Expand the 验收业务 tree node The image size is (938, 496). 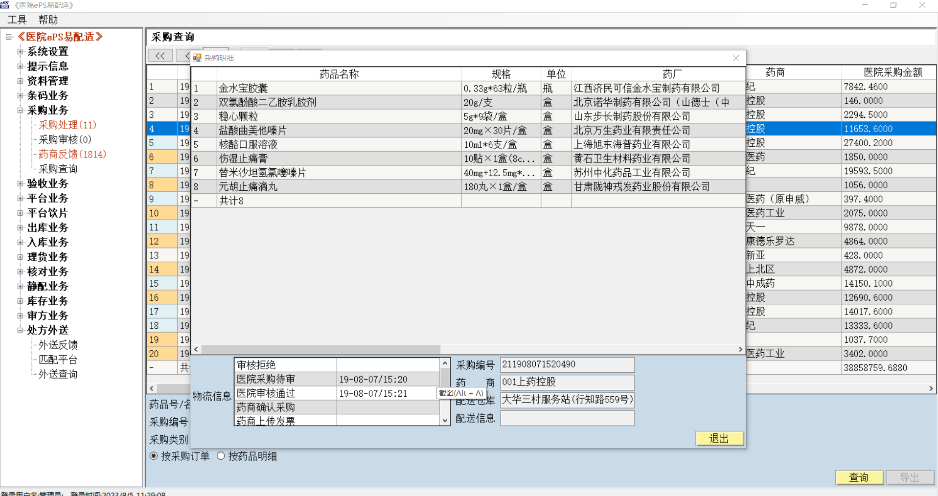pyautogui.click(x=20, y=183)
